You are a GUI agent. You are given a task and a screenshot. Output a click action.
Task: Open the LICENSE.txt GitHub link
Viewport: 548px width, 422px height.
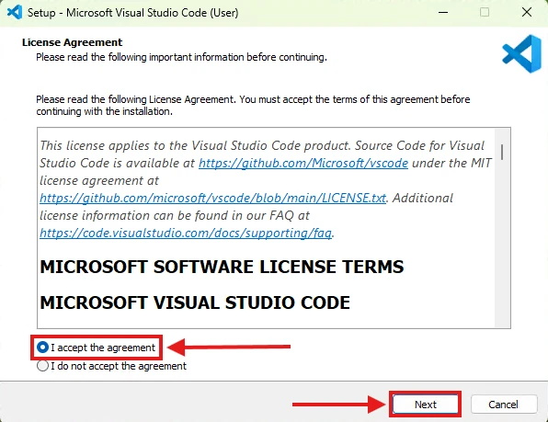pyautogui.click(x=212, y=198)
